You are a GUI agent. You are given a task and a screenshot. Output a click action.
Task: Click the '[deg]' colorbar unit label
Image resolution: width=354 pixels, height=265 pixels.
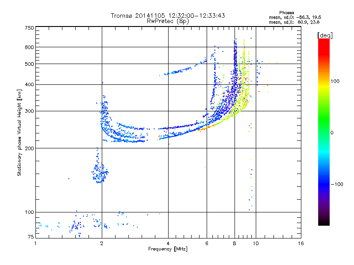(325, 35)
